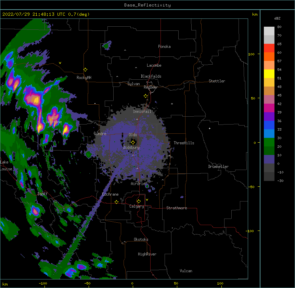The height and width of the screenshot is (288, 295).
Task: Click the Base_Reflectivity title
Action: 147,5
